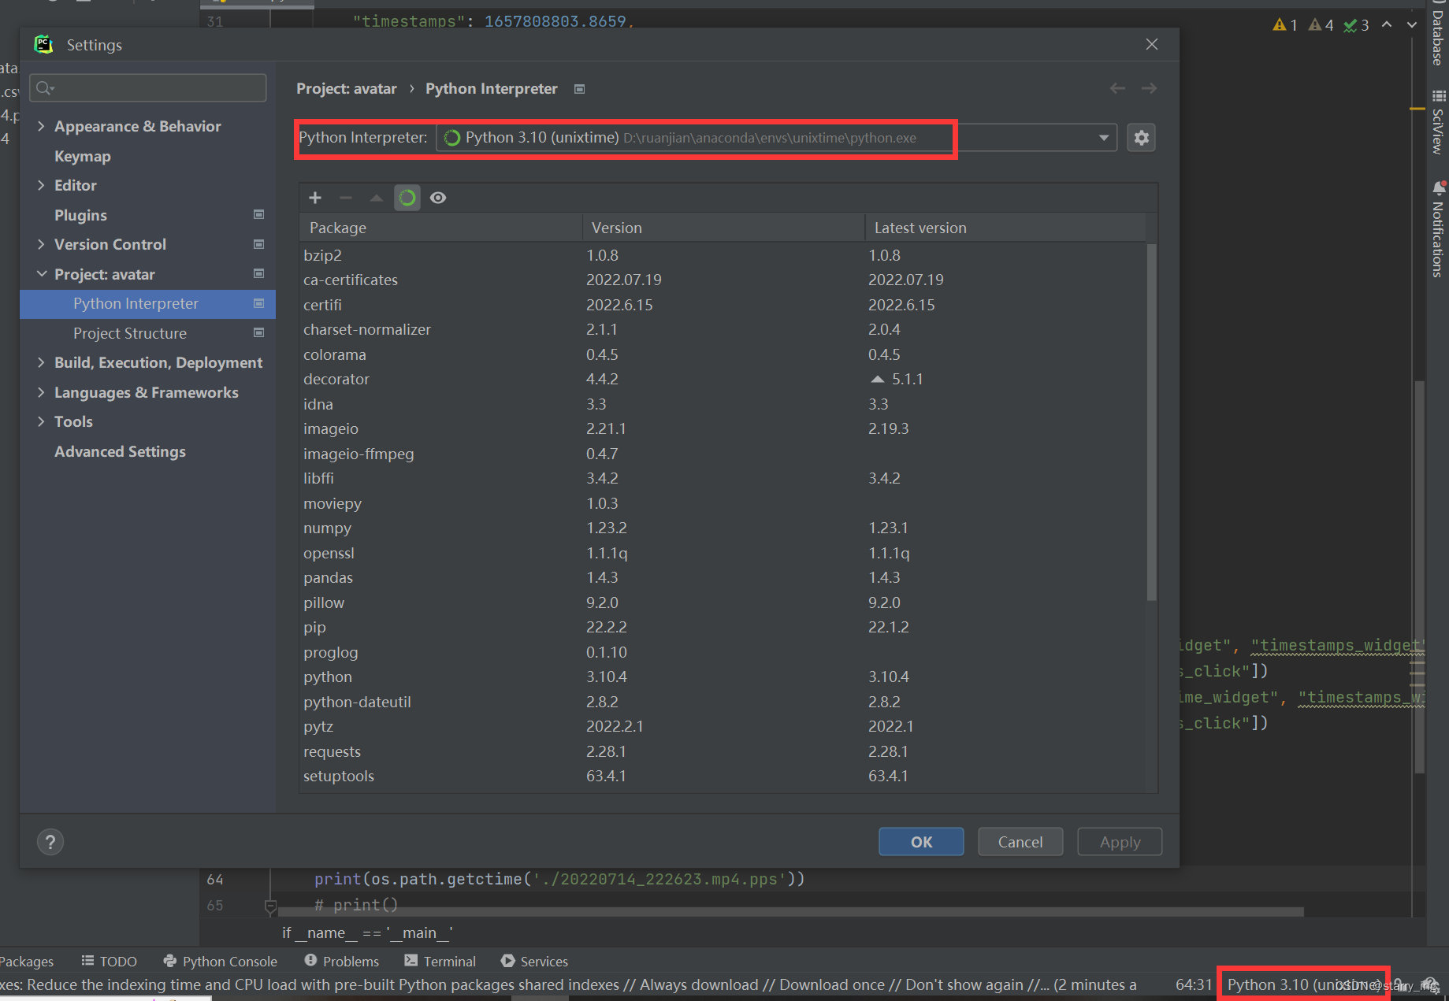The width and height of the screenshot is (1449, 1001).
Task: Upgrade a package via the up-arrow icon
Action: tap(376, 198)
